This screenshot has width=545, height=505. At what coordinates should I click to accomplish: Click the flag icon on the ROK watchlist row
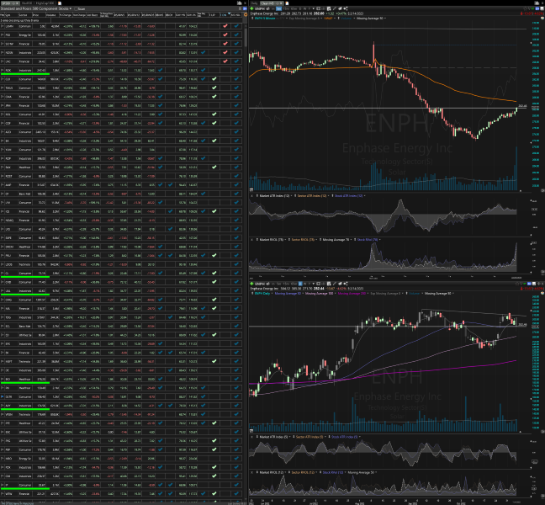[x=2, y=70]
